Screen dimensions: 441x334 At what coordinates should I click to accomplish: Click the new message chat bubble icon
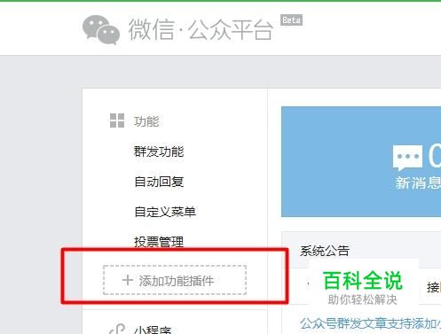click(407, 158)
